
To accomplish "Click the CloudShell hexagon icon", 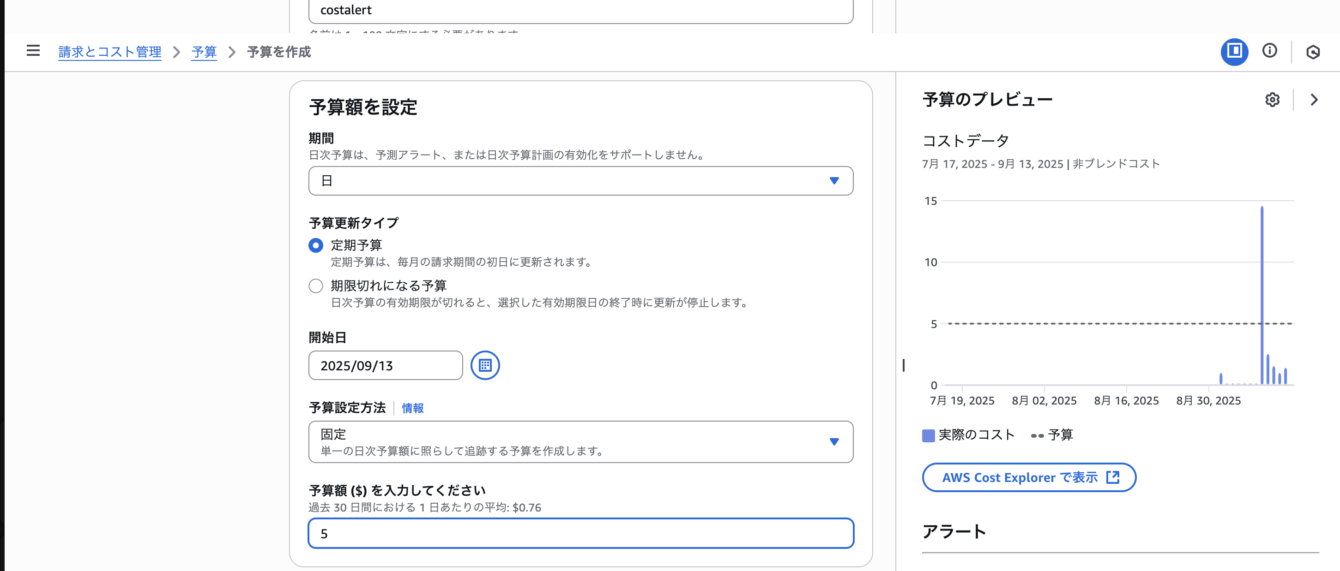I will [1315, 52].
